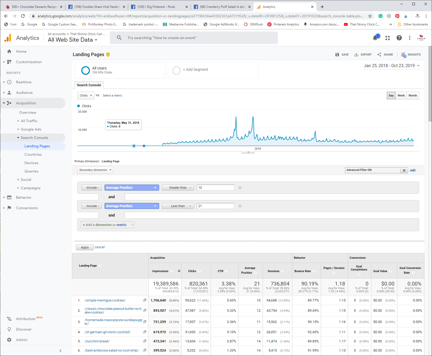The image size is (432, 356).
Task: Click the Attribution icon
Action: (x=9, y=319)
